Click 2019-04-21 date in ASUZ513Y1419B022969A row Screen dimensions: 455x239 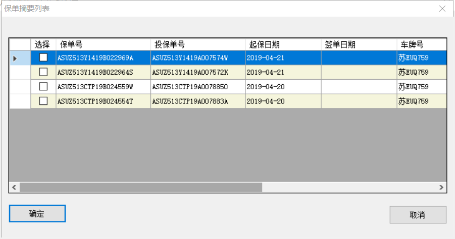pyautogui.click(x=283, y=57)
